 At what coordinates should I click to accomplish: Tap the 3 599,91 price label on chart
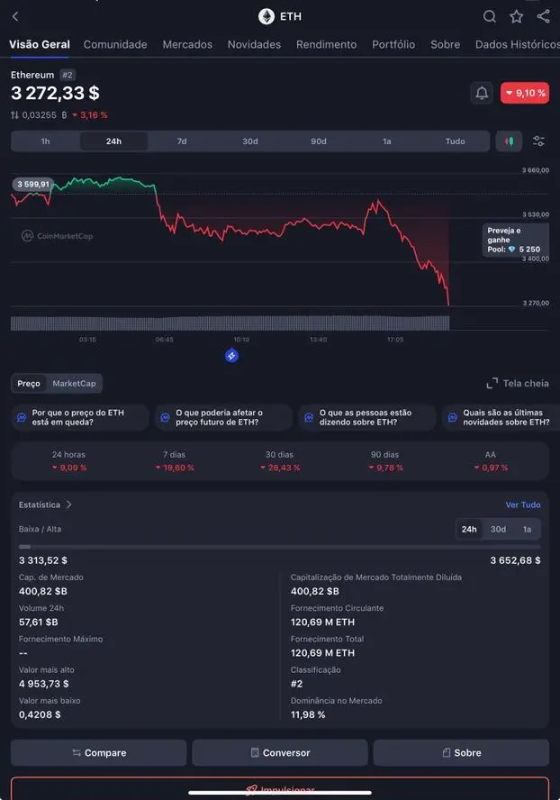tap(33, 184)
